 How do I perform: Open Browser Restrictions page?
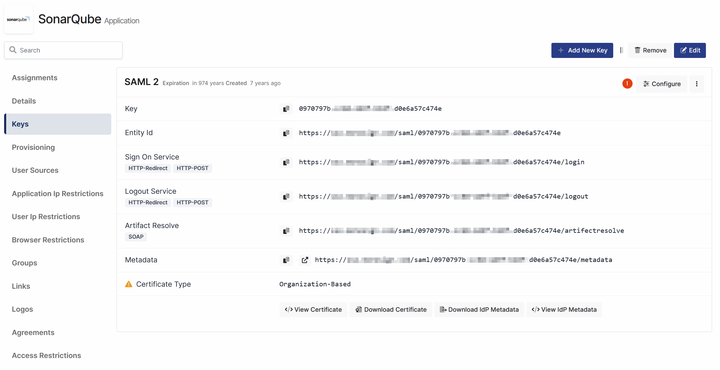tap(48, 240)
